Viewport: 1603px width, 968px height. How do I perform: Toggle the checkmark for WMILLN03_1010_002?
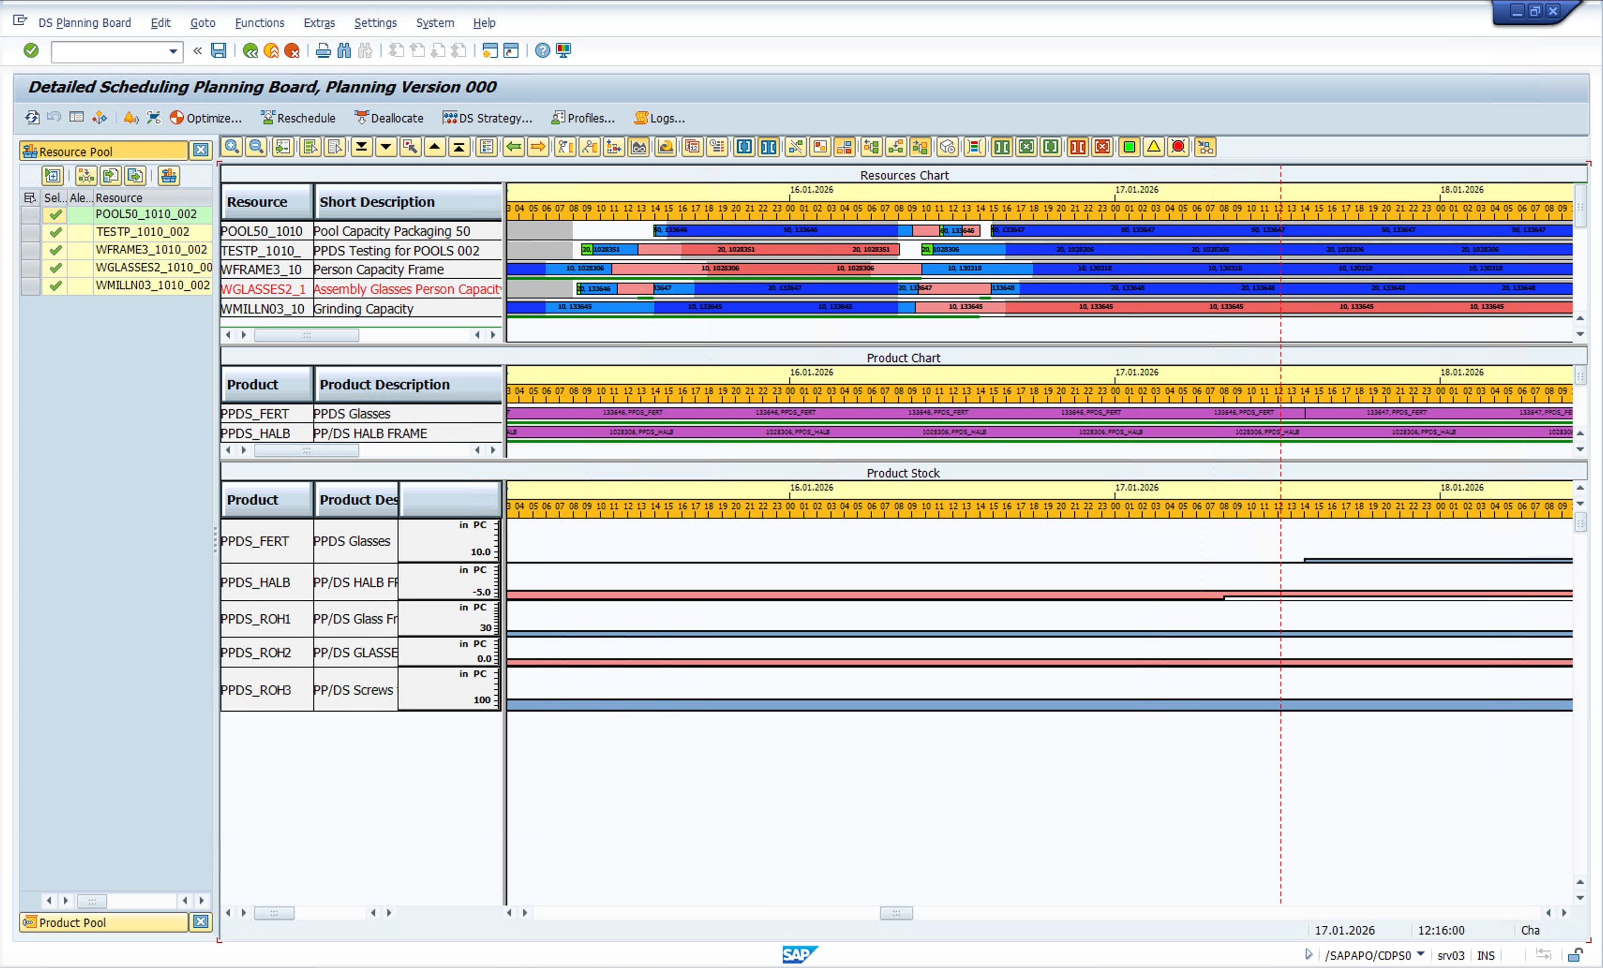(x=56, y=286)
